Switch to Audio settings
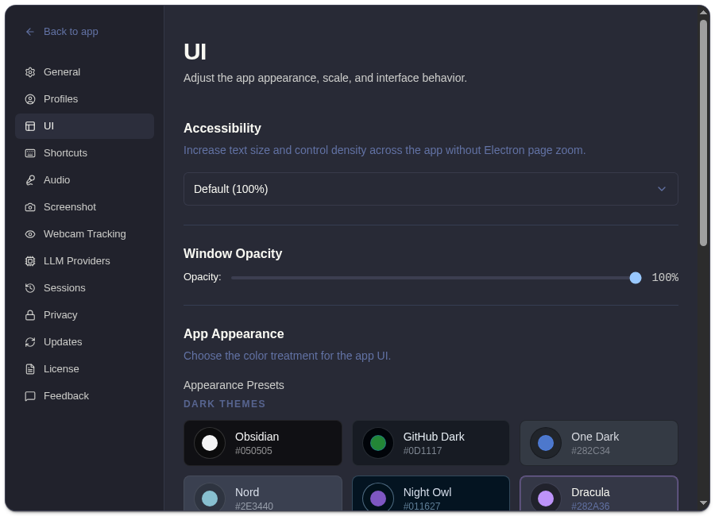Screen dimensions: 715x516 [85, 180]
